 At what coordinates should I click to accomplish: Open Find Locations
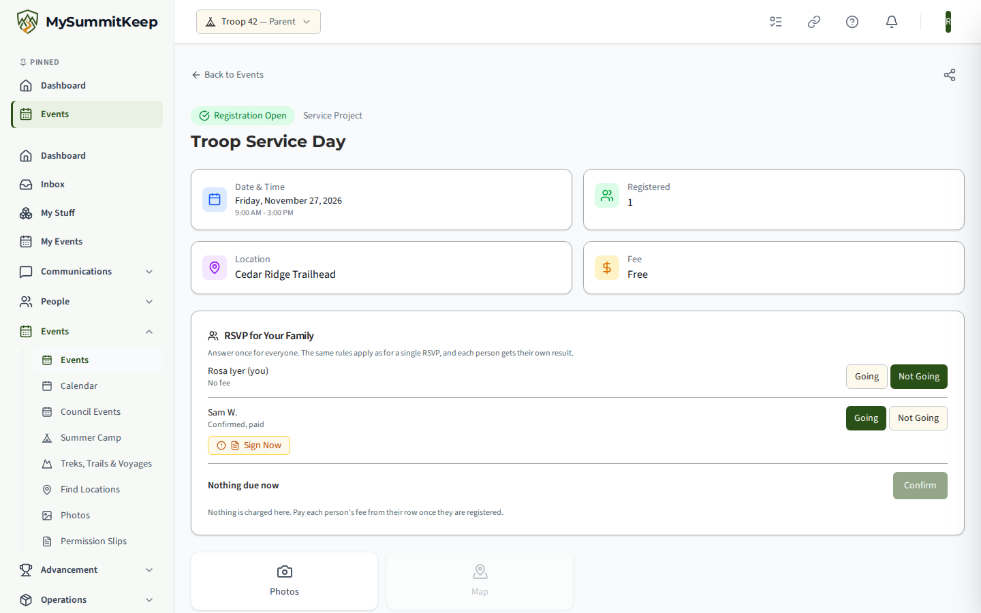tap(98, 490)
